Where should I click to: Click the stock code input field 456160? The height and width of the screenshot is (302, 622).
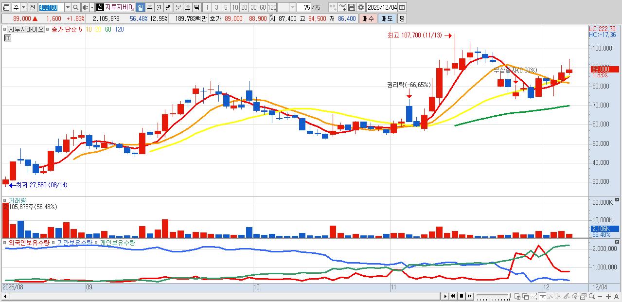(51, 7)
